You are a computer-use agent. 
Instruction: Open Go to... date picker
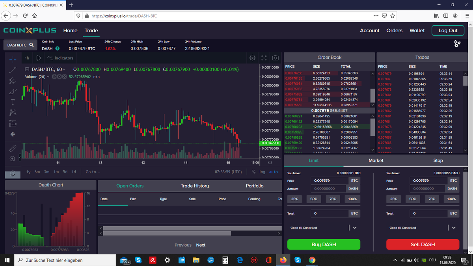pyautogui.click(x=93, y=172)
